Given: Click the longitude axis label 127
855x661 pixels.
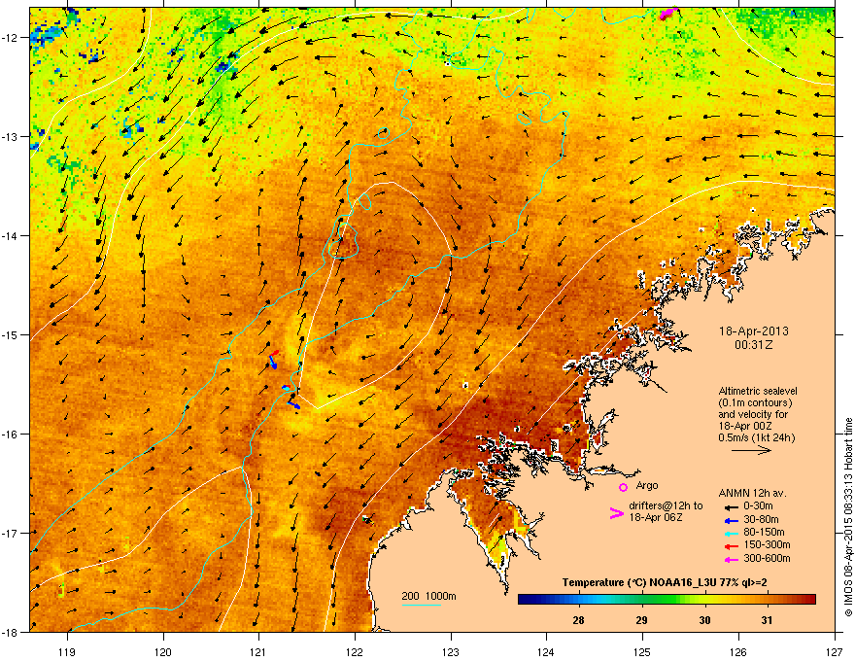Looking at the screenshot, I should tap(835, 651).
